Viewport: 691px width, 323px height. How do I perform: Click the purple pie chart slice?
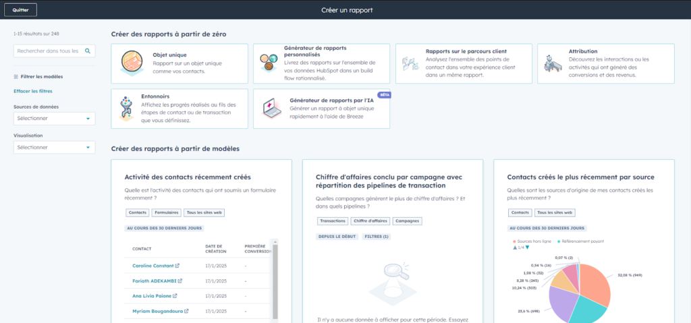click(563, 304)
